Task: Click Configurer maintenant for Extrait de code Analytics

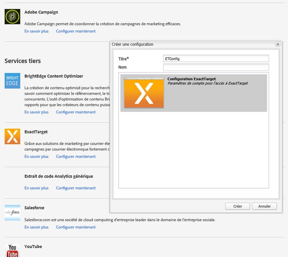Action: point(76,188)
